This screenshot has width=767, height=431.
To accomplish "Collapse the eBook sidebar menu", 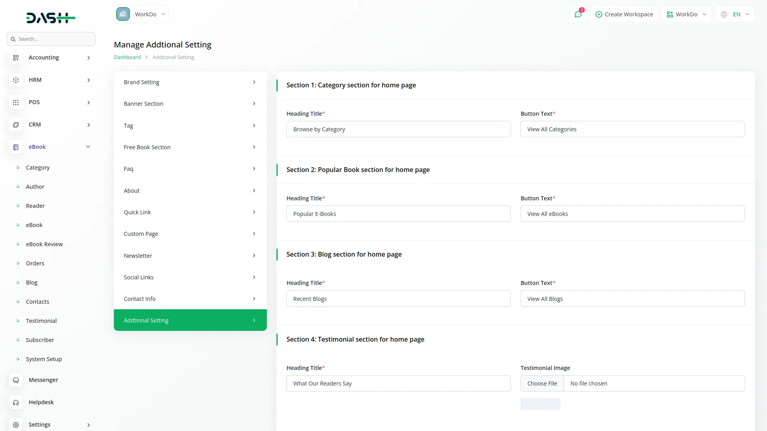I will click(x=88, y=147).
